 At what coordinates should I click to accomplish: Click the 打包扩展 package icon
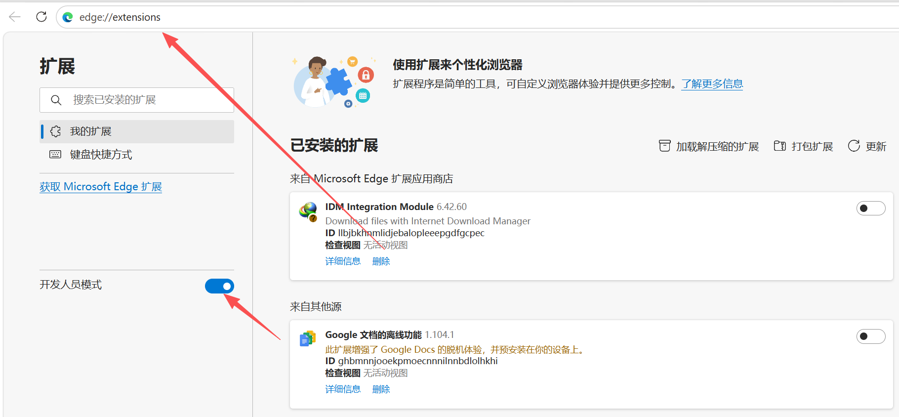[779, 146]
